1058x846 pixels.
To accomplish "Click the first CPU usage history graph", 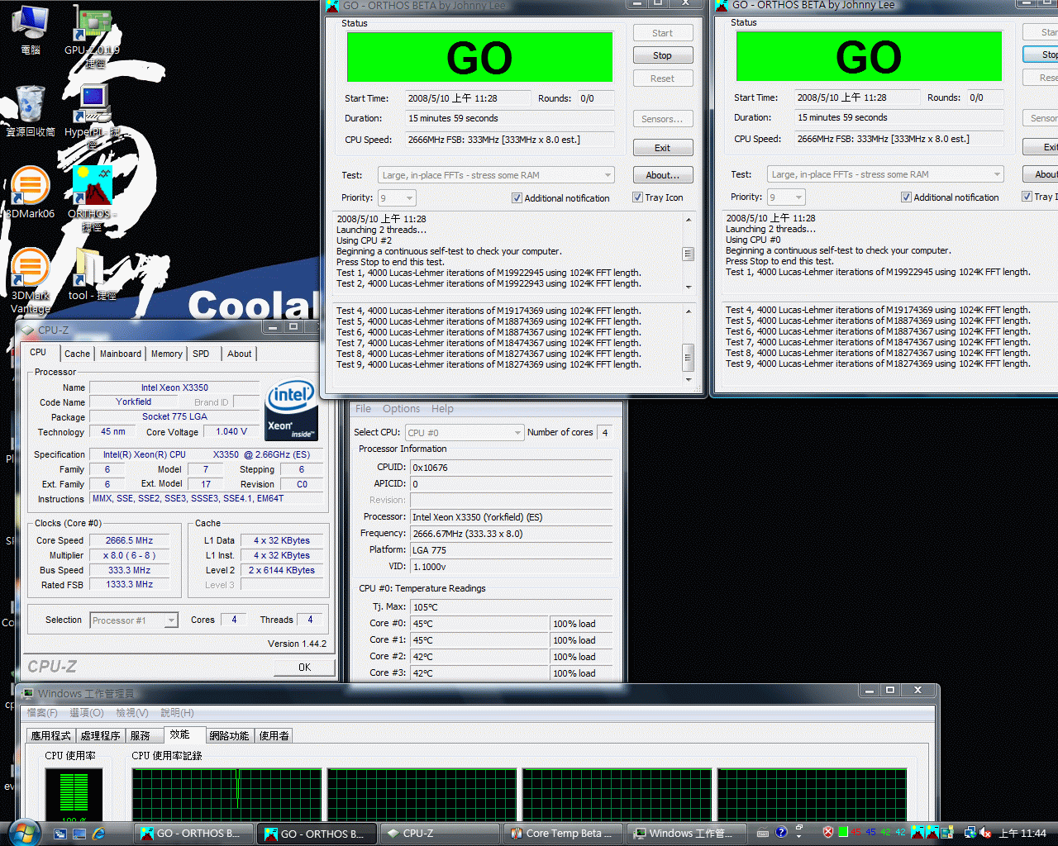I will coord(227,794).
